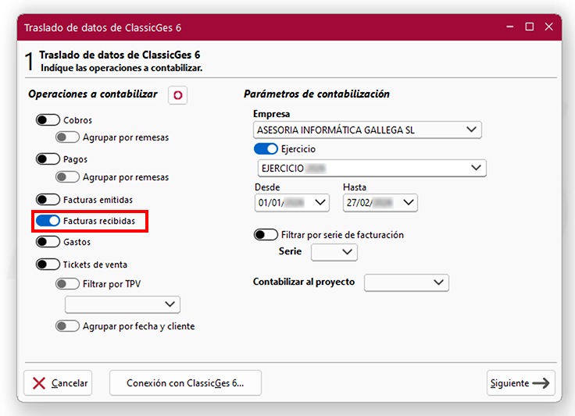
Task: Enable the Pagos toggle
Action: tap(48, 159)
